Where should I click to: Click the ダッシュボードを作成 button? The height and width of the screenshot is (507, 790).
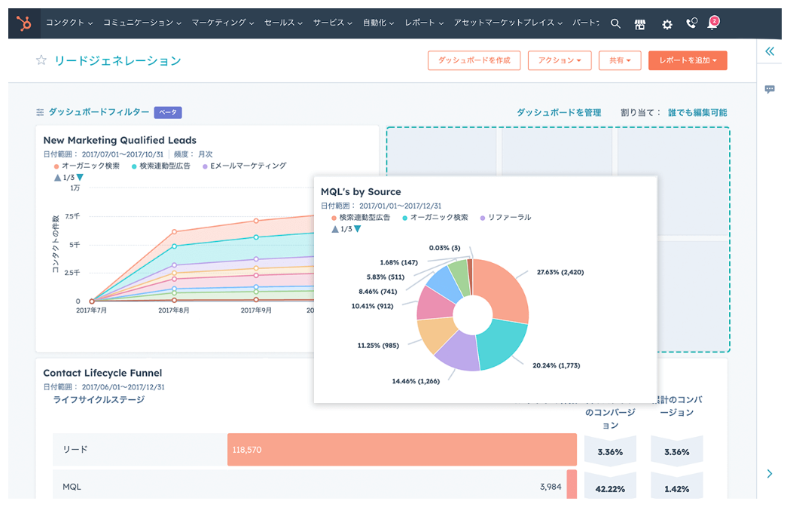click(x=474, y=60)
